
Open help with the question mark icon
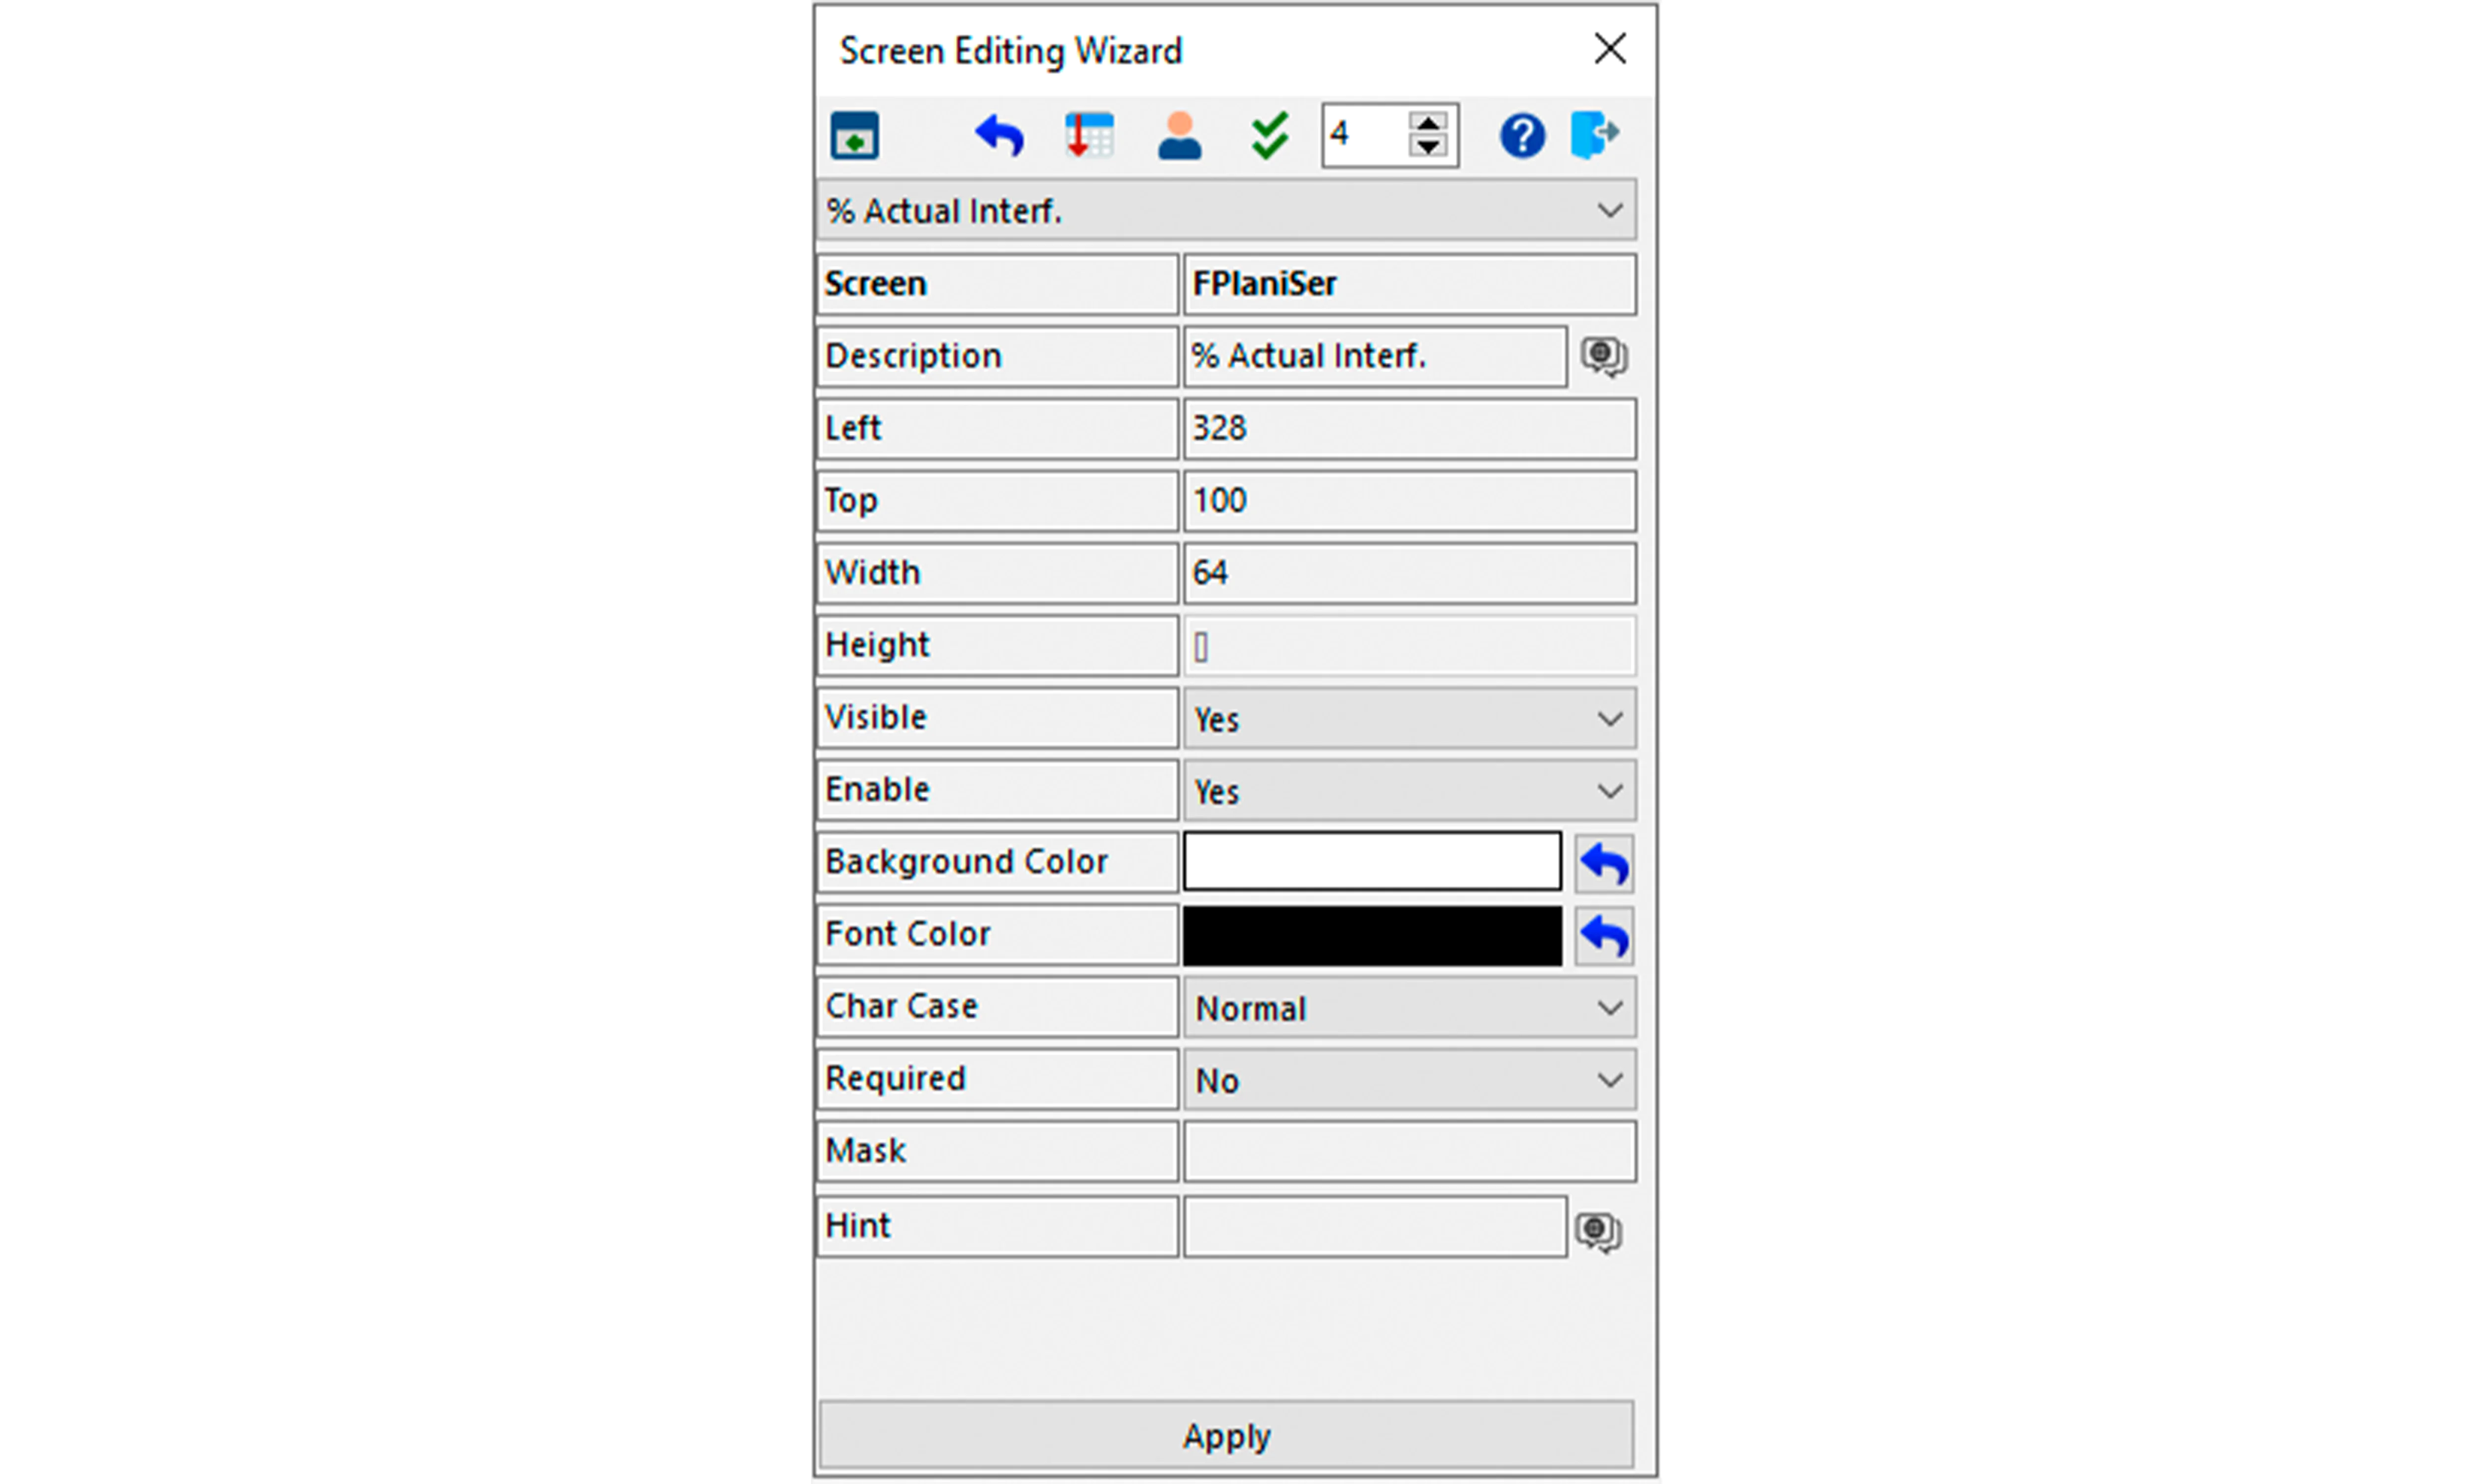(x=1522, y=135)
